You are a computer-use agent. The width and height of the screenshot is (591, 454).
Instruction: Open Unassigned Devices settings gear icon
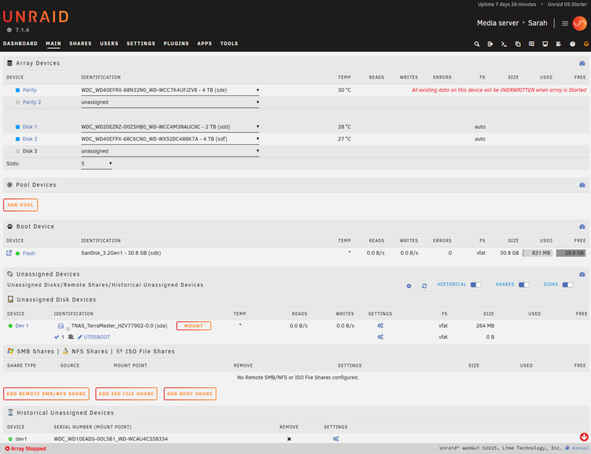409,286
